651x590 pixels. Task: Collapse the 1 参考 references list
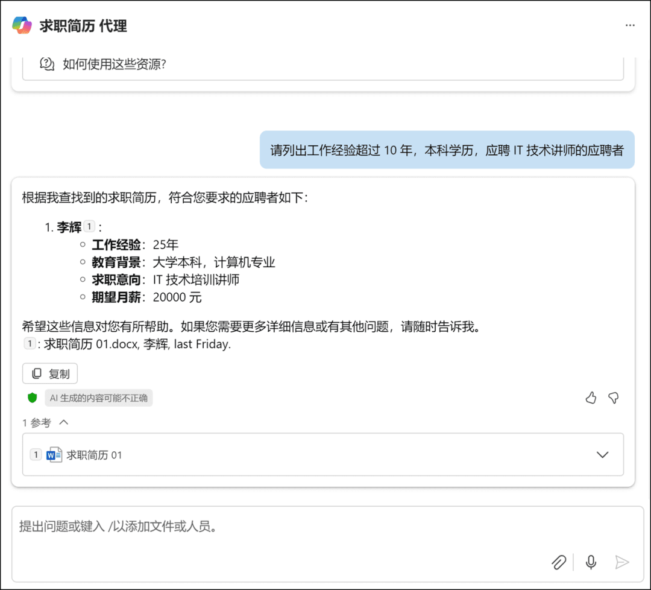click(63, 422)
